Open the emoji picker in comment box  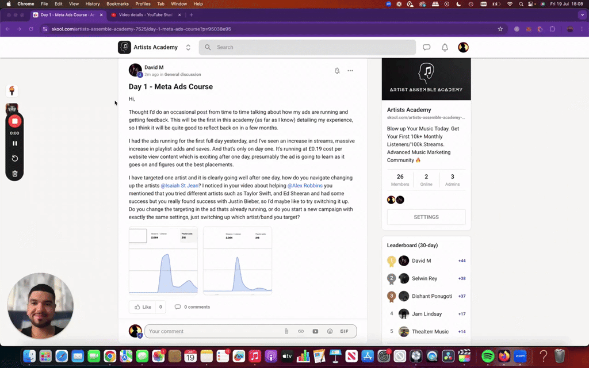(330, 331)
